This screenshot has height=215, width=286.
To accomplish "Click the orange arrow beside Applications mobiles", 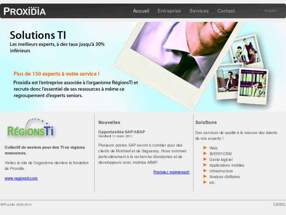I will pyautogui.click(x=205, y=165).
